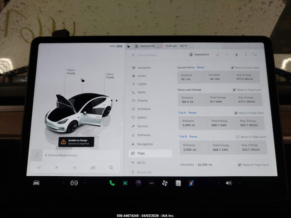Rename the Trip B label
291x218 pixels.
[183, 136]
